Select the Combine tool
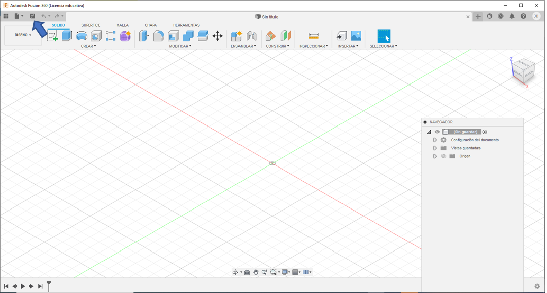Screen dimensions: 547x293 pos(188,36)
